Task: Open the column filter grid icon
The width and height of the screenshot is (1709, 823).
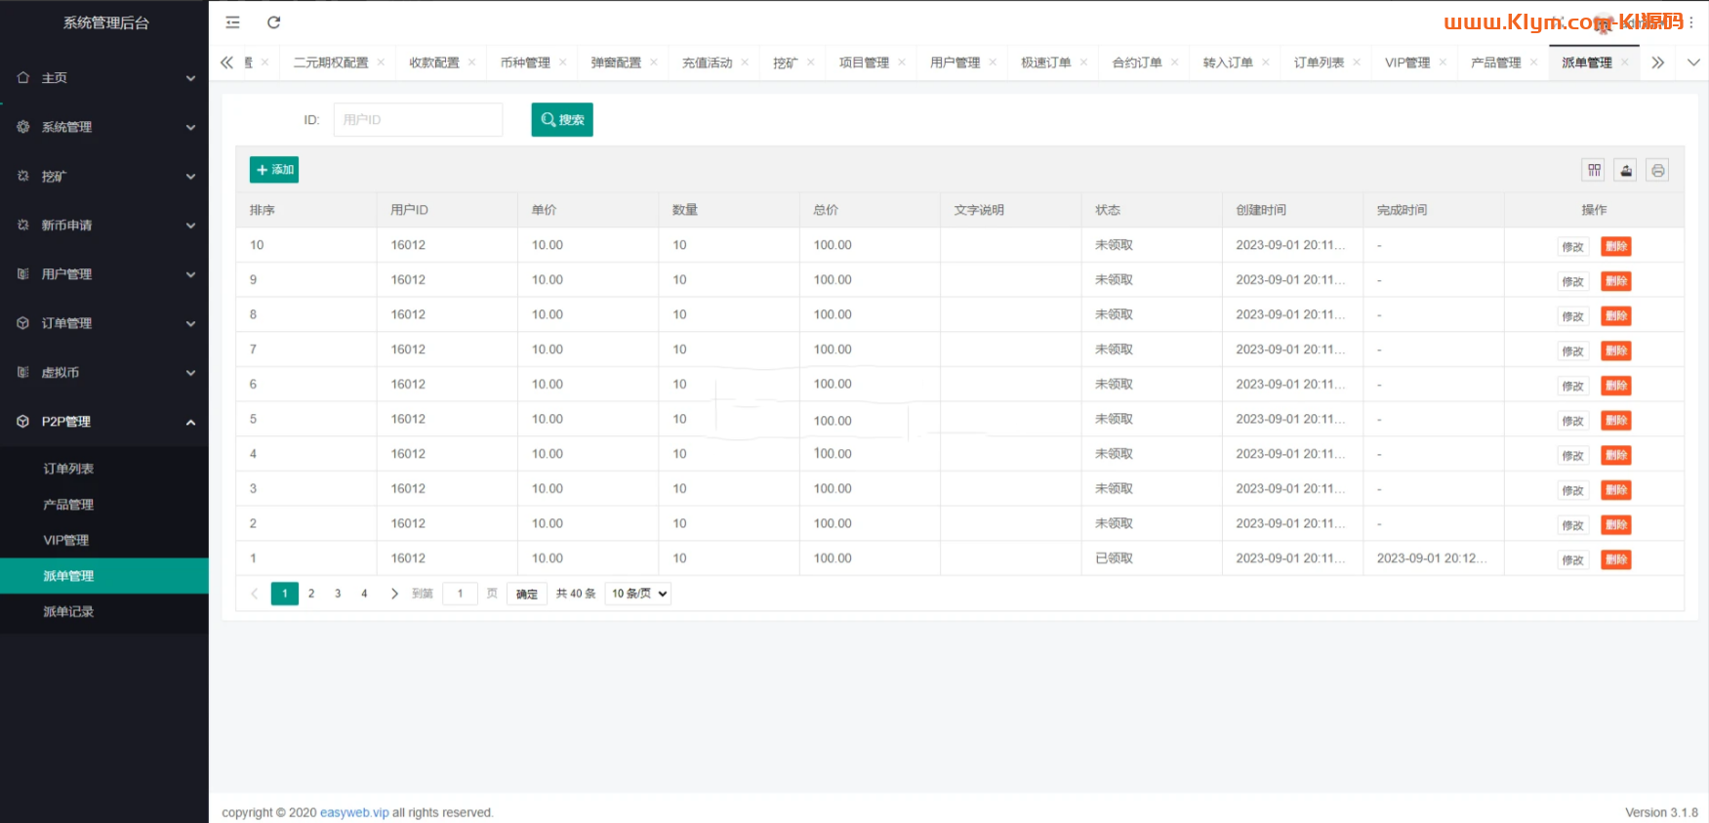Action: (x=1593, y=170)
